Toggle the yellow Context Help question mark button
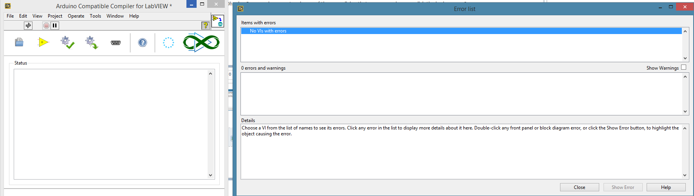Viewport: 694px width, 196px height. click(x=206, y=25)
